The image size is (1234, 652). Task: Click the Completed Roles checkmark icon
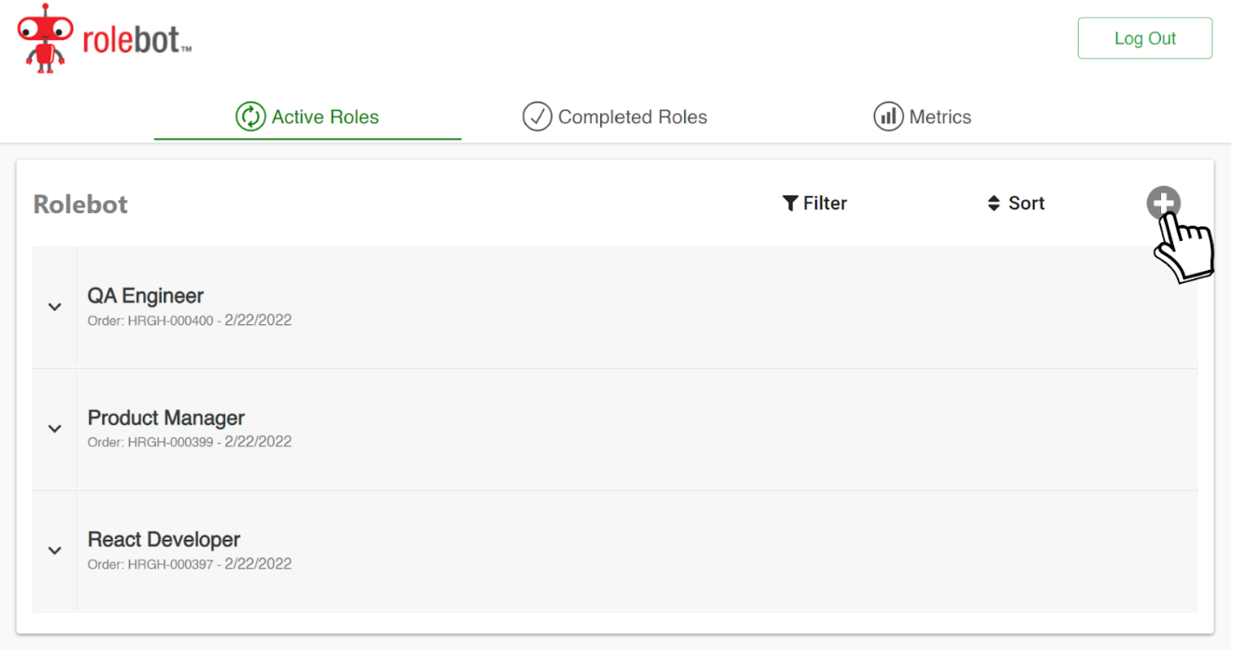point(537,116)
